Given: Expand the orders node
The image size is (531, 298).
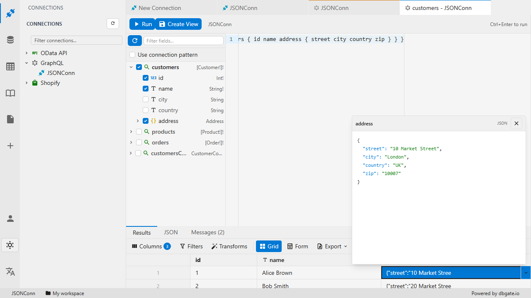Looking at the screenshot, I should tap(131, 142).
